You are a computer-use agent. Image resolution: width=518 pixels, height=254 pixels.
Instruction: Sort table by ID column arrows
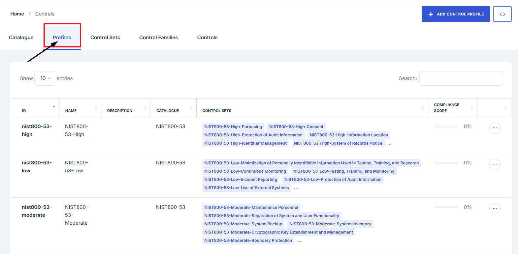(54, 108)
